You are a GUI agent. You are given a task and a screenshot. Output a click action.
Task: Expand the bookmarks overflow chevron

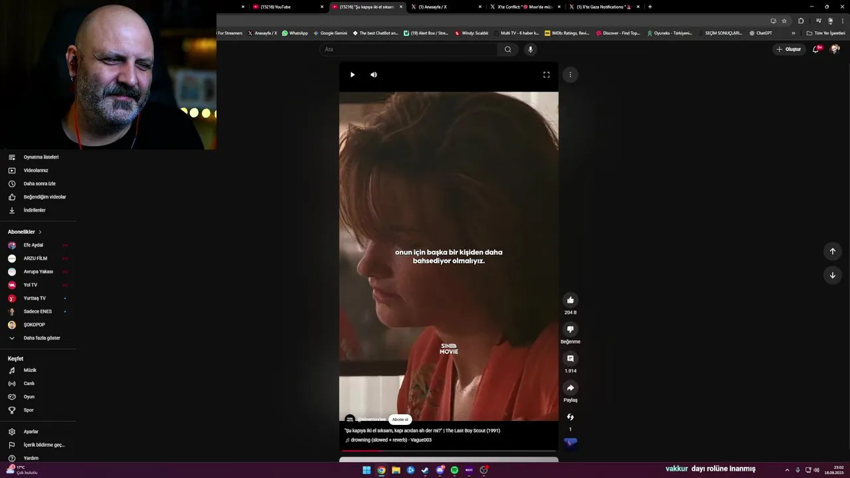click(x=793, y=33)
